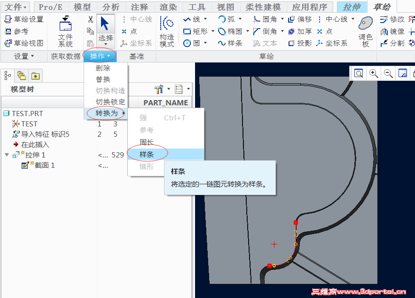Activate the 选择 arrow tool

coord(105,31)
